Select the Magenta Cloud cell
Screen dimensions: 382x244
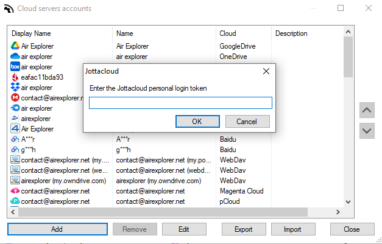pyautogui.click(x=242, y=191)
